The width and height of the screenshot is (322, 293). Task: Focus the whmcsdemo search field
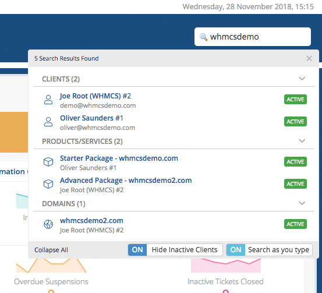[253, 37]
